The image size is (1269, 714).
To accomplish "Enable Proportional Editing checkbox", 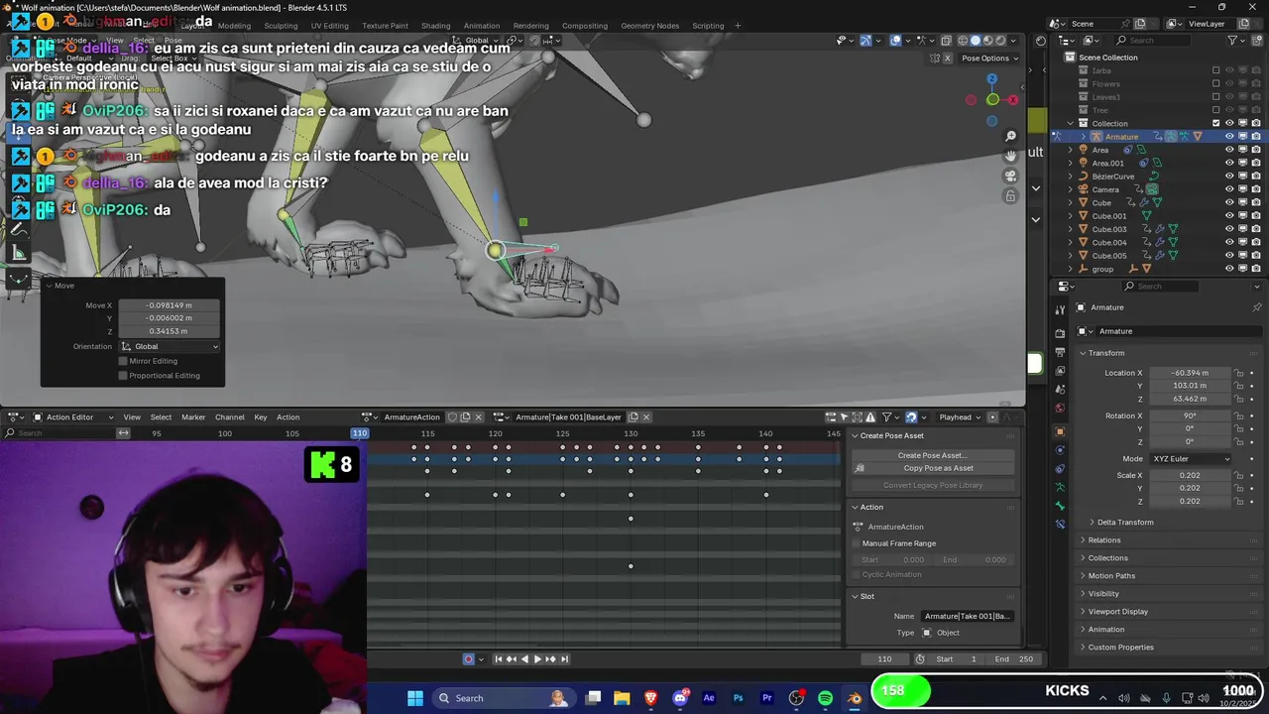I will tap(123, 376).
